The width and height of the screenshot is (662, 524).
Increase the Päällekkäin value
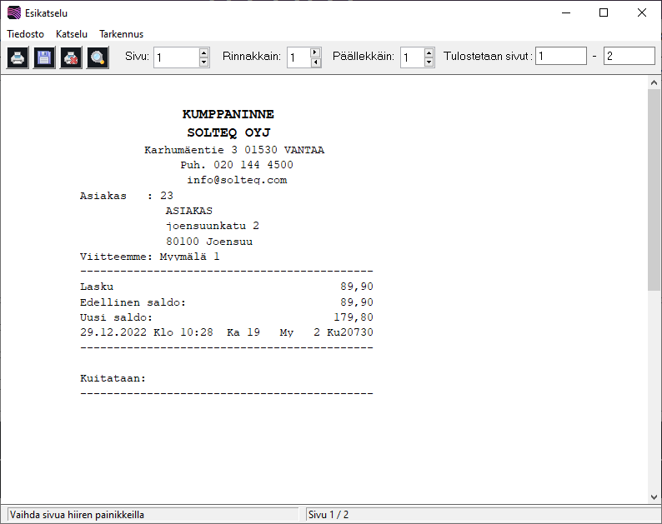coord(429,52)
